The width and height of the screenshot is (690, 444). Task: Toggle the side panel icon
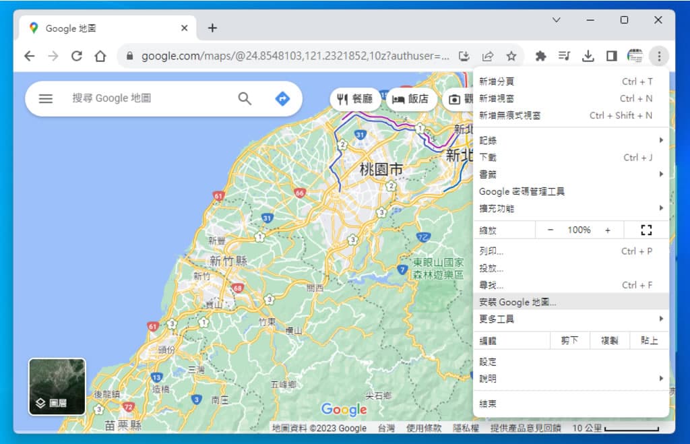tap(611, 56)
